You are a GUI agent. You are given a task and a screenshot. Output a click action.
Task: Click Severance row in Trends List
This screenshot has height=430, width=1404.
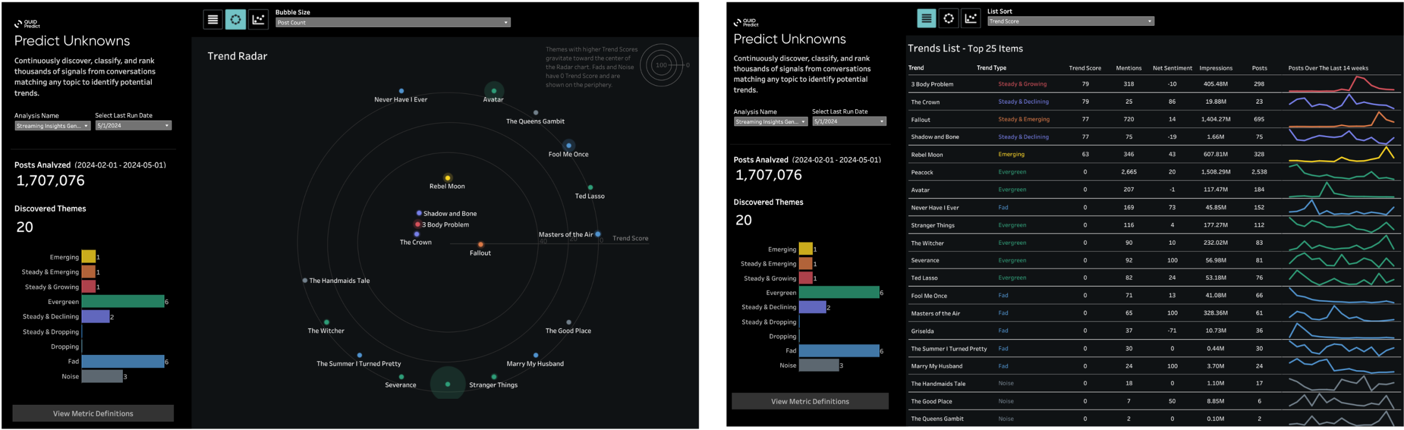(x=1154, y=261)
